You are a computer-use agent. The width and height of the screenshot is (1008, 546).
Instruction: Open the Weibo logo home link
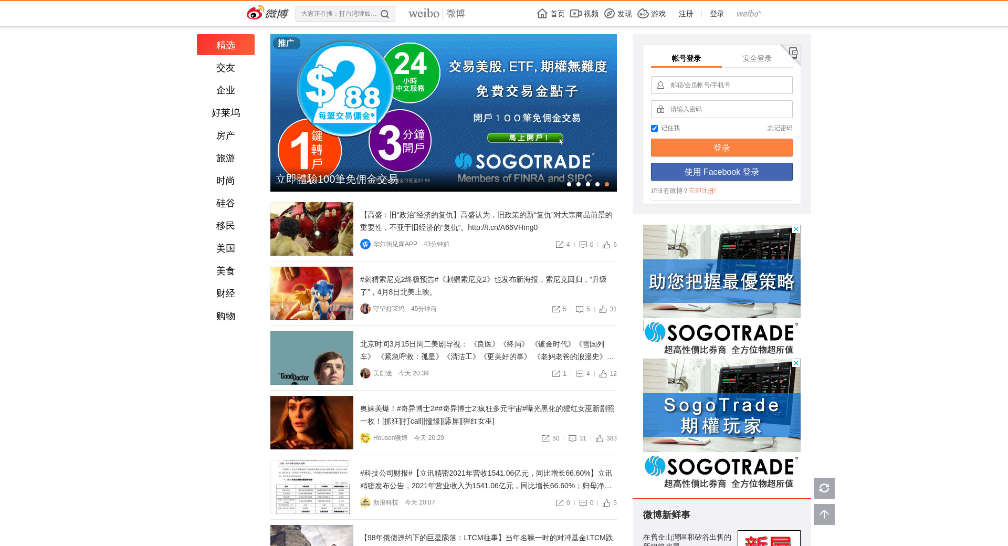tap(267, 13)
